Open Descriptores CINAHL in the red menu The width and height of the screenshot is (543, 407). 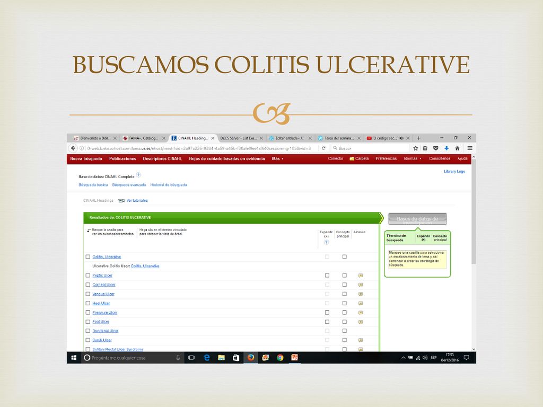tap(162, 159)
